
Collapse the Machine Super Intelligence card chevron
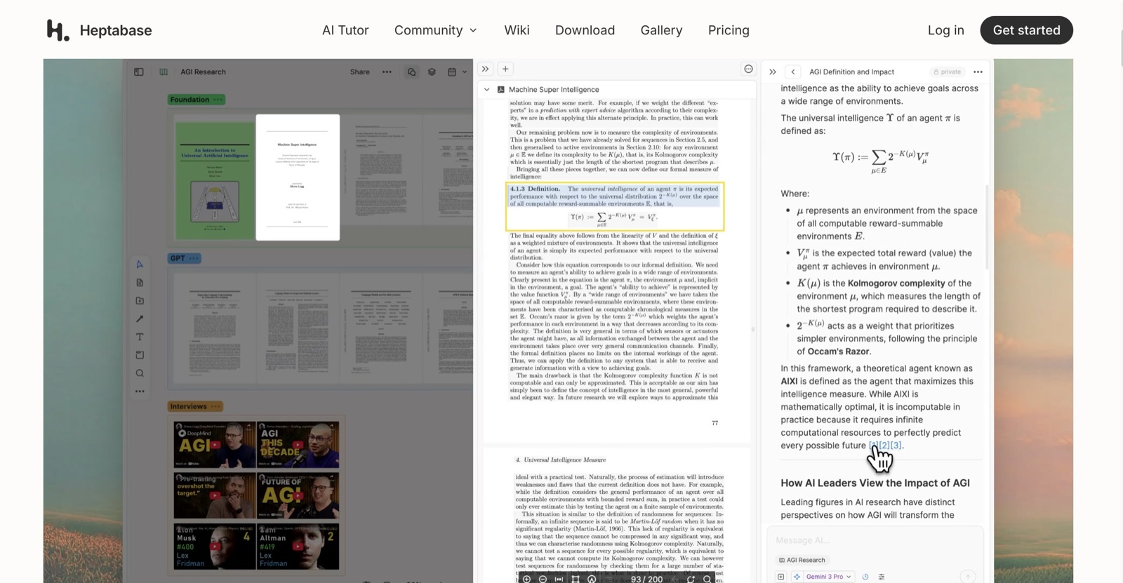pyautogui.click(x=487, y=90)
